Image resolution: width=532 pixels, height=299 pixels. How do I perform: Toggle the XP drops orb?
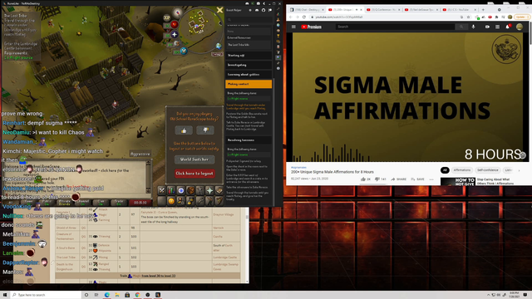pyautogui.click(x=167, y=17)
